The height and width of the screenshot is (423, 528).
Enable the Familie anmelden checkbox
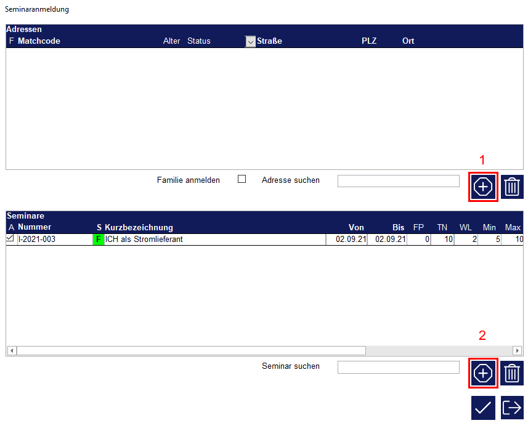242,179
